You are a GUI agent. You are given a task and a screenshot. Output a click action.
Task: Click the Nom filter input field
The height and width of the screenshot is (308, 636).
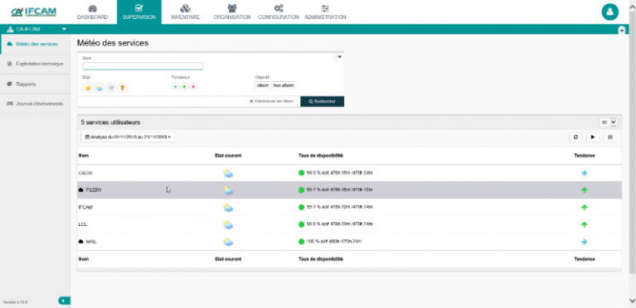pyautogui.click(x=143, y=66)
